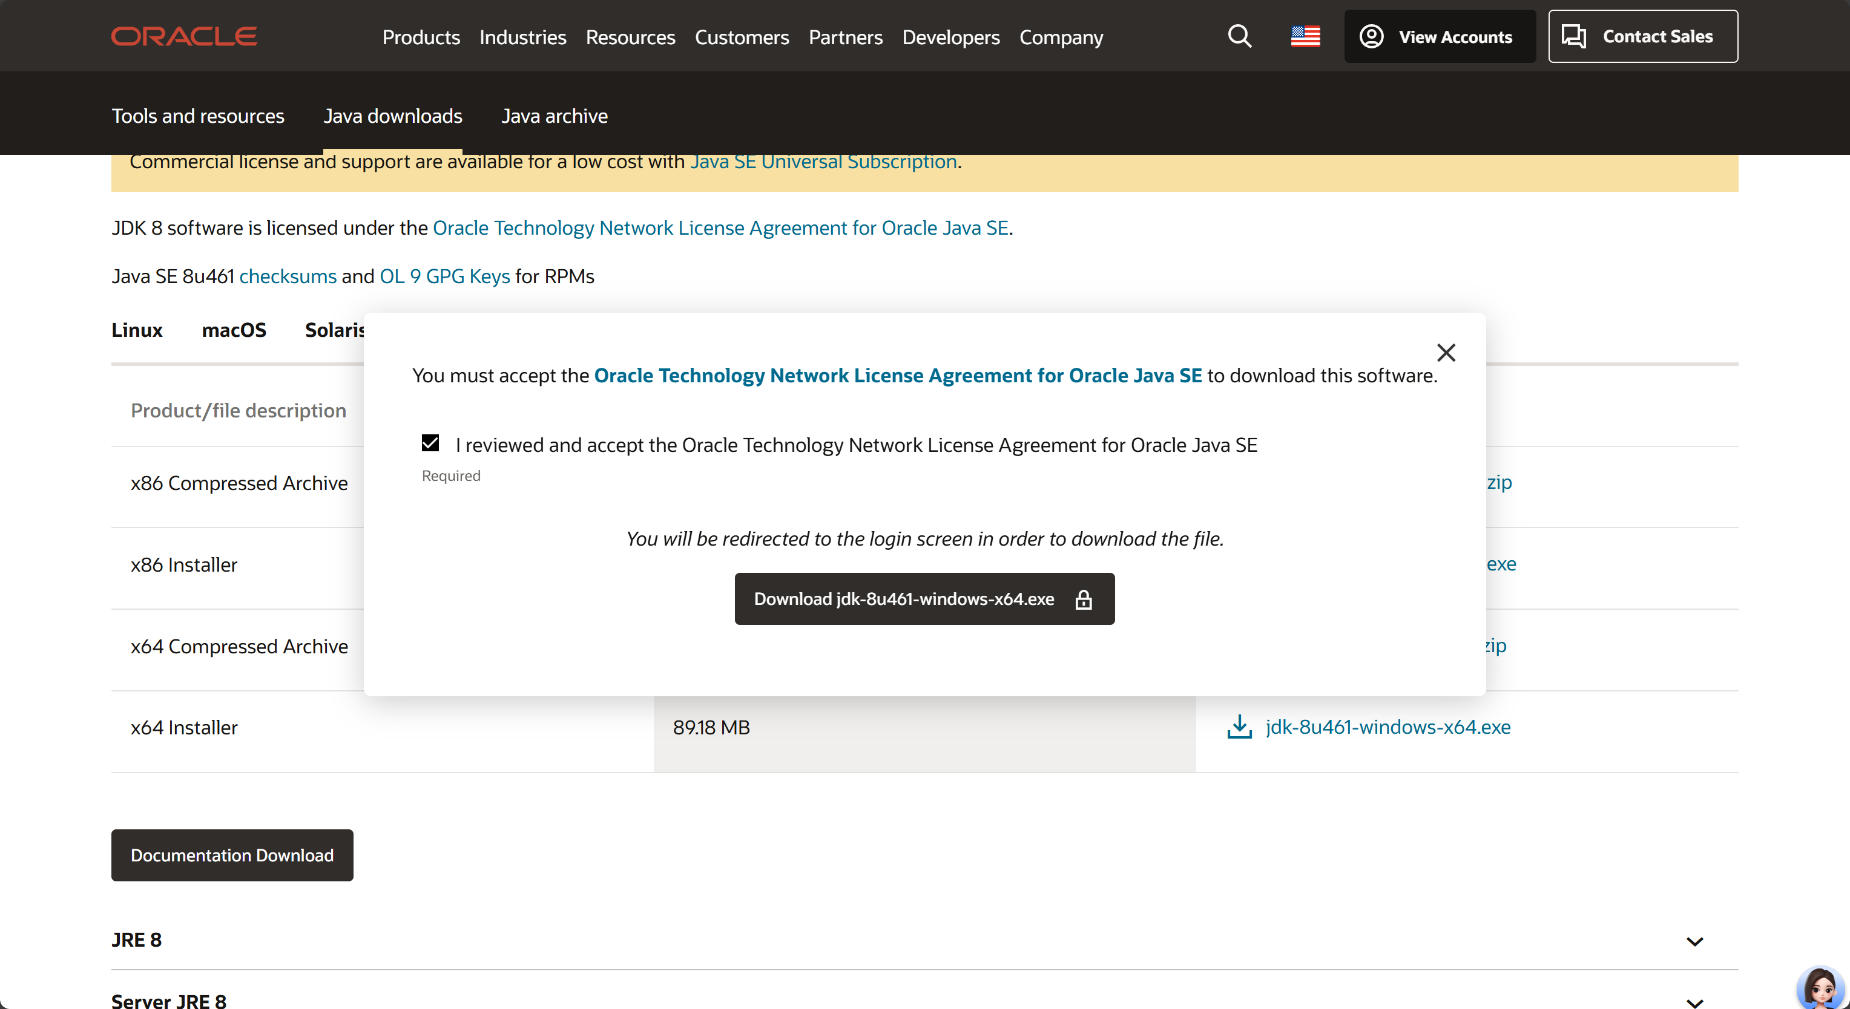
Task: Open Oracle Technology Network License link in dialog
Action: tap(898, 375)
